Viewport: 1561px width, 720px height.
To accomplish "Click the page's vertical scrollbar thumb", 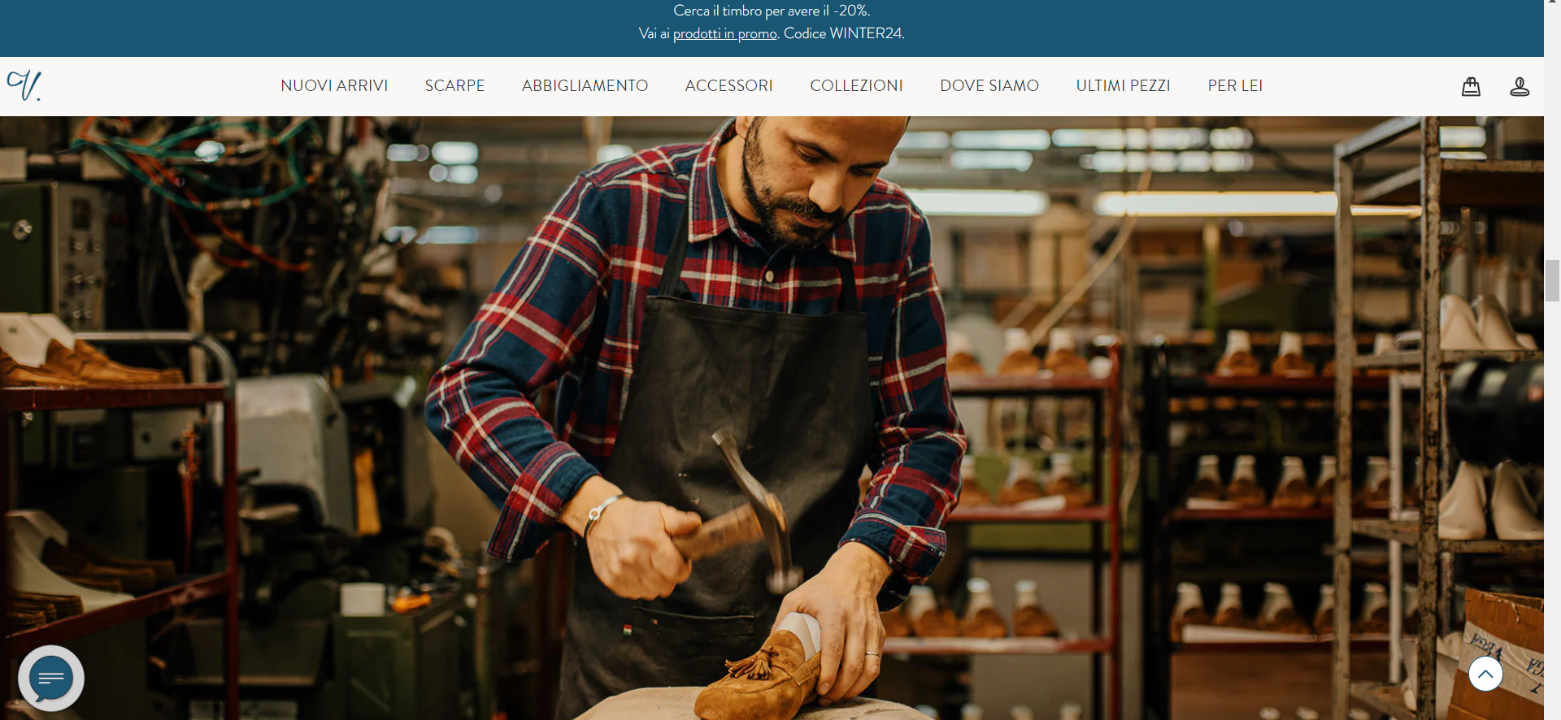I will coord(1552,280).
